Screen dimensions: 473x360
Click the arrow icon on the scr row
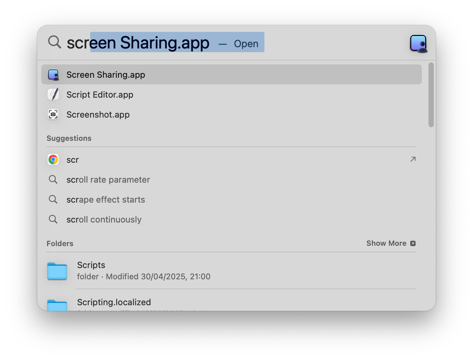413,159
